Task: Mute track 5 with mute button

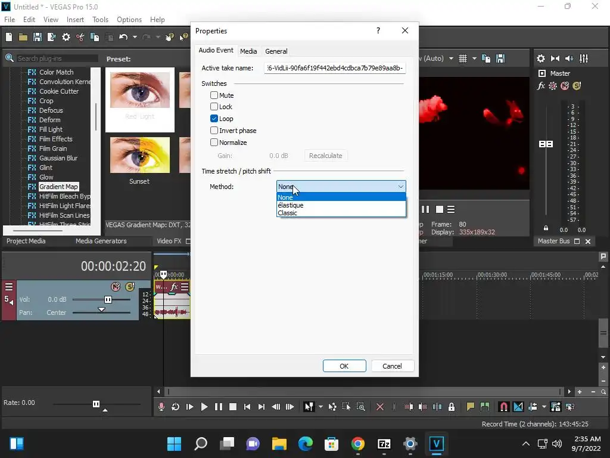Action: click(x=116, y=287)
